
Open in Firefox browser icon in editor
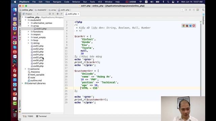click(x=187, y=26)
